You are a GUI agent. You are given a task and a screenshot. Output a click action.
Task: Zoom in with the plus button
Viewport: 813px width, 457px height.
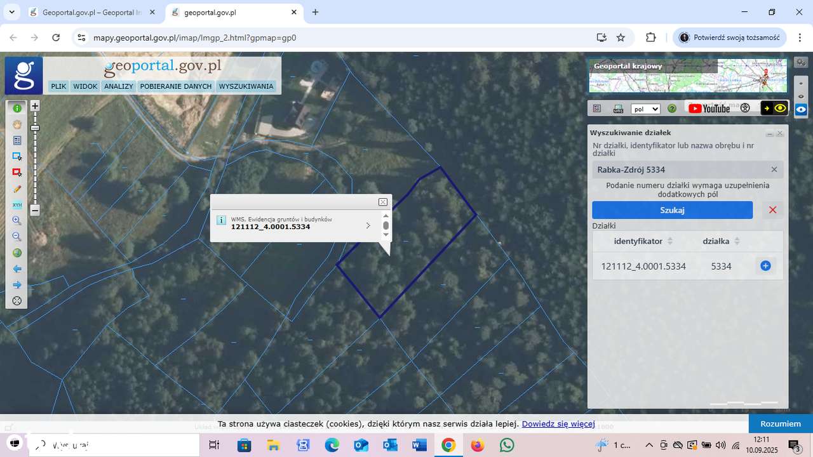pos(36,106)
